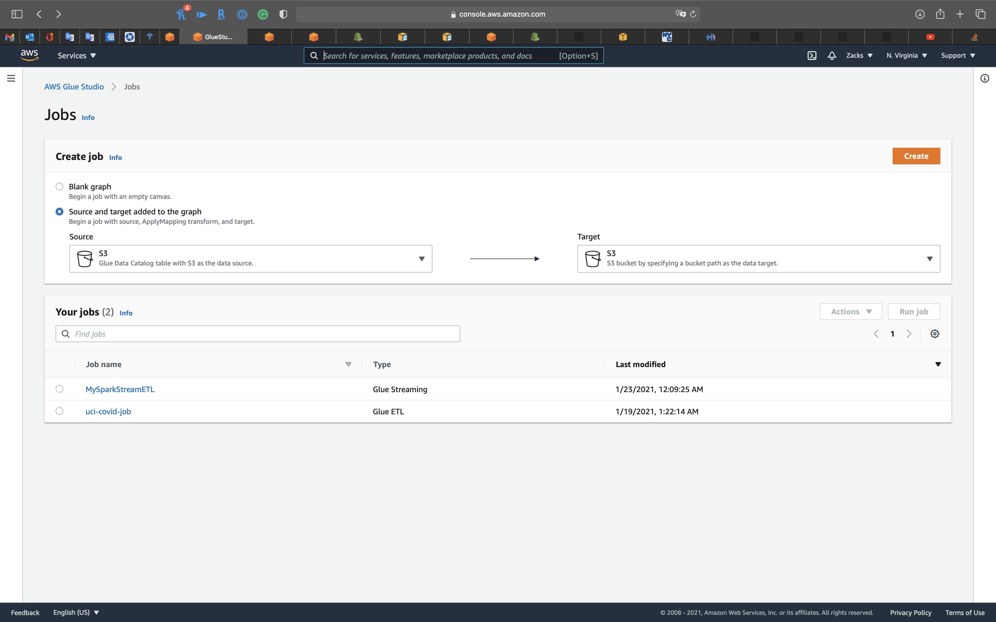Click the Safari share icon

[x=940, y=14]
